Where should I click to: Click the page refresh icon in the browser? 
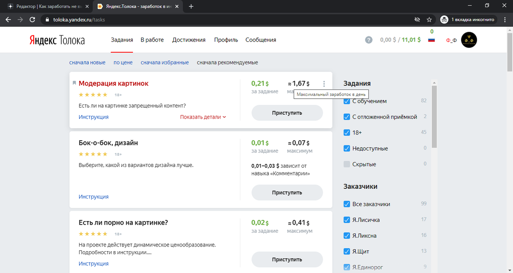pyautogui.click(x=32, y=19)
